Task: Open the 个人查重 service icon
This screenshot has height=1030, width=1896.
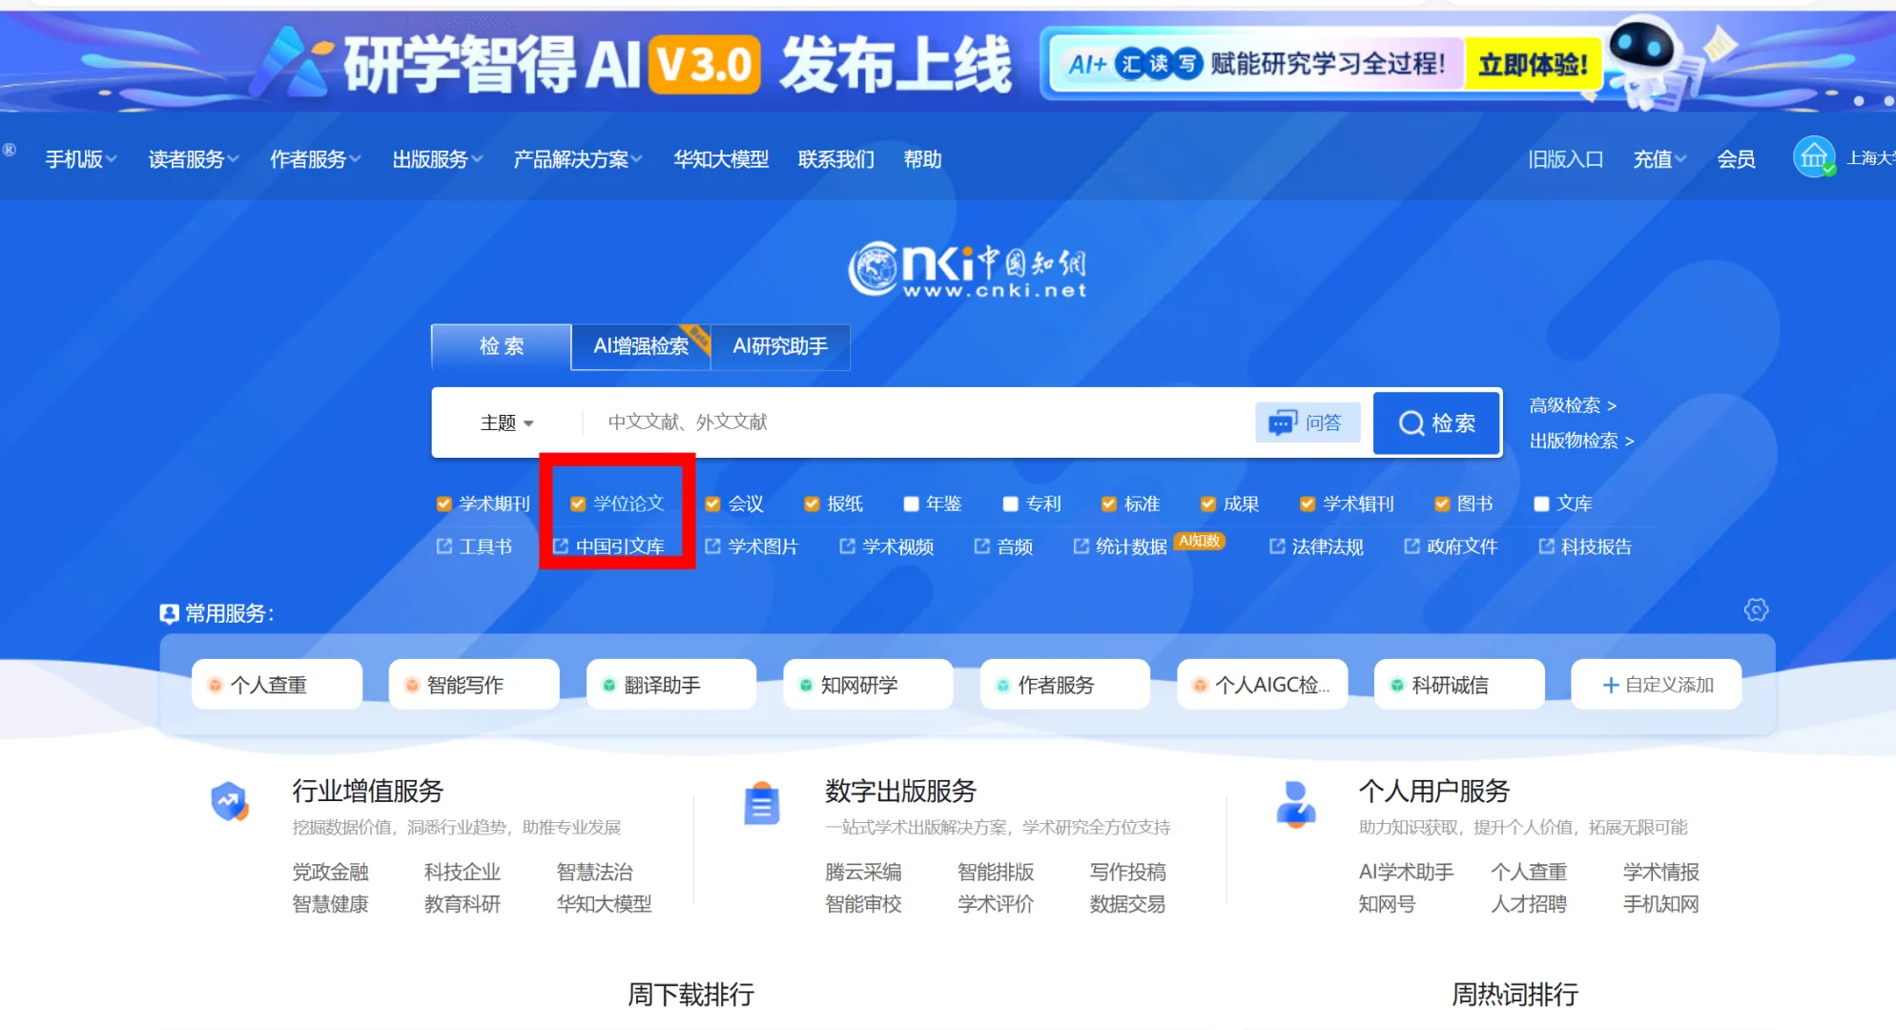Action: click(276, 684)
